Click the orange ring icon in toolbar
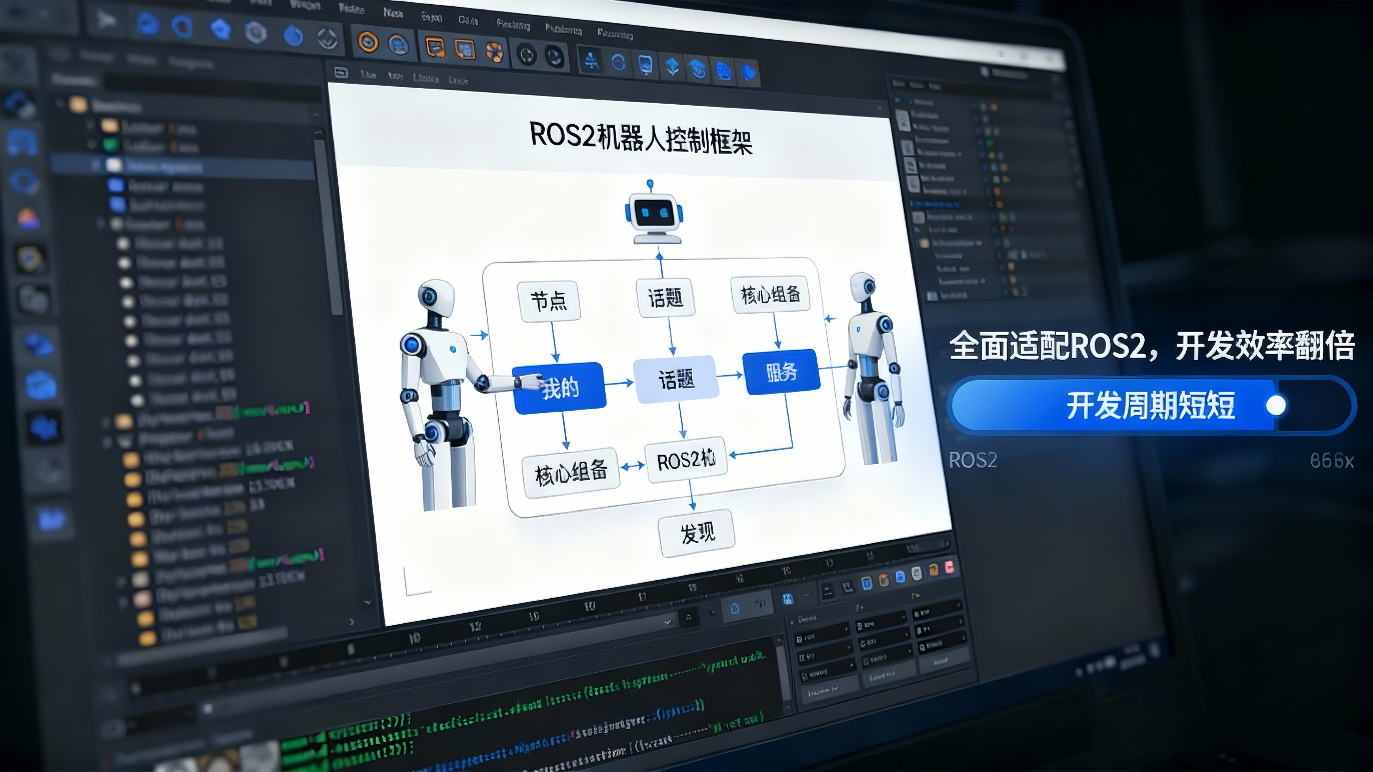Screen dimensions: 1373x772 point(368,42)
